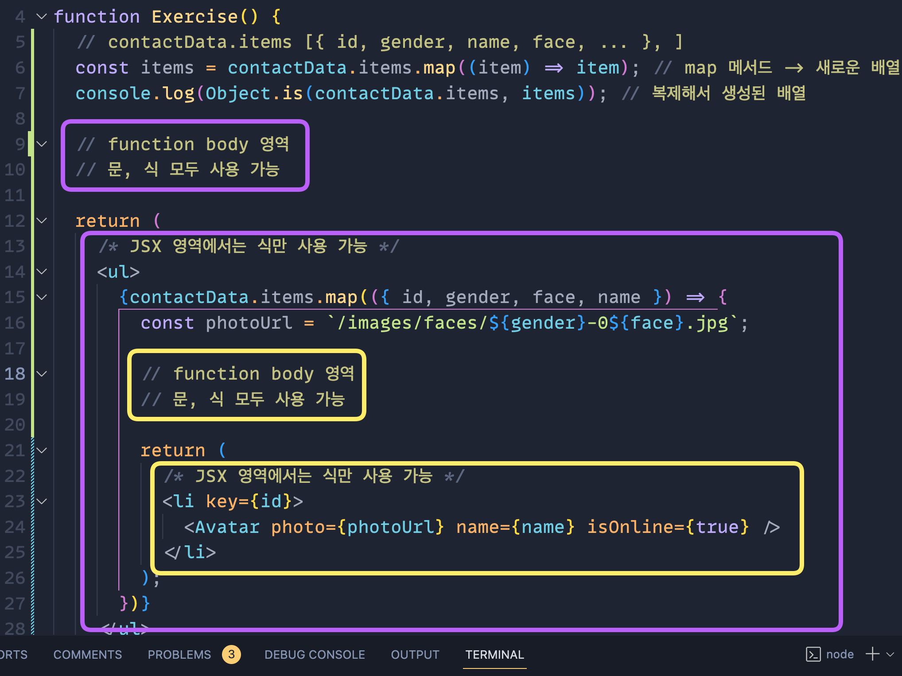Collapse the map callback at line 15

click(41, 297)
